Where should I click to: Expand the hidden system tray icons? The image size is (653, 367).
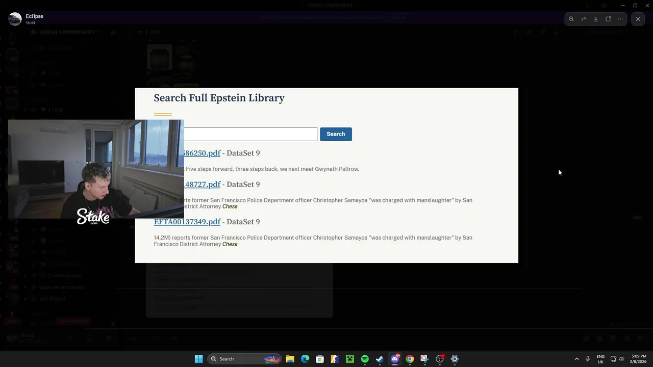point(576,359)
